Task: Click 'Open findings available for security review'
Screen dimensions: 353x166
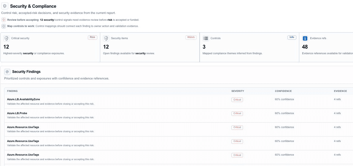Action: [x=129, y=53]
